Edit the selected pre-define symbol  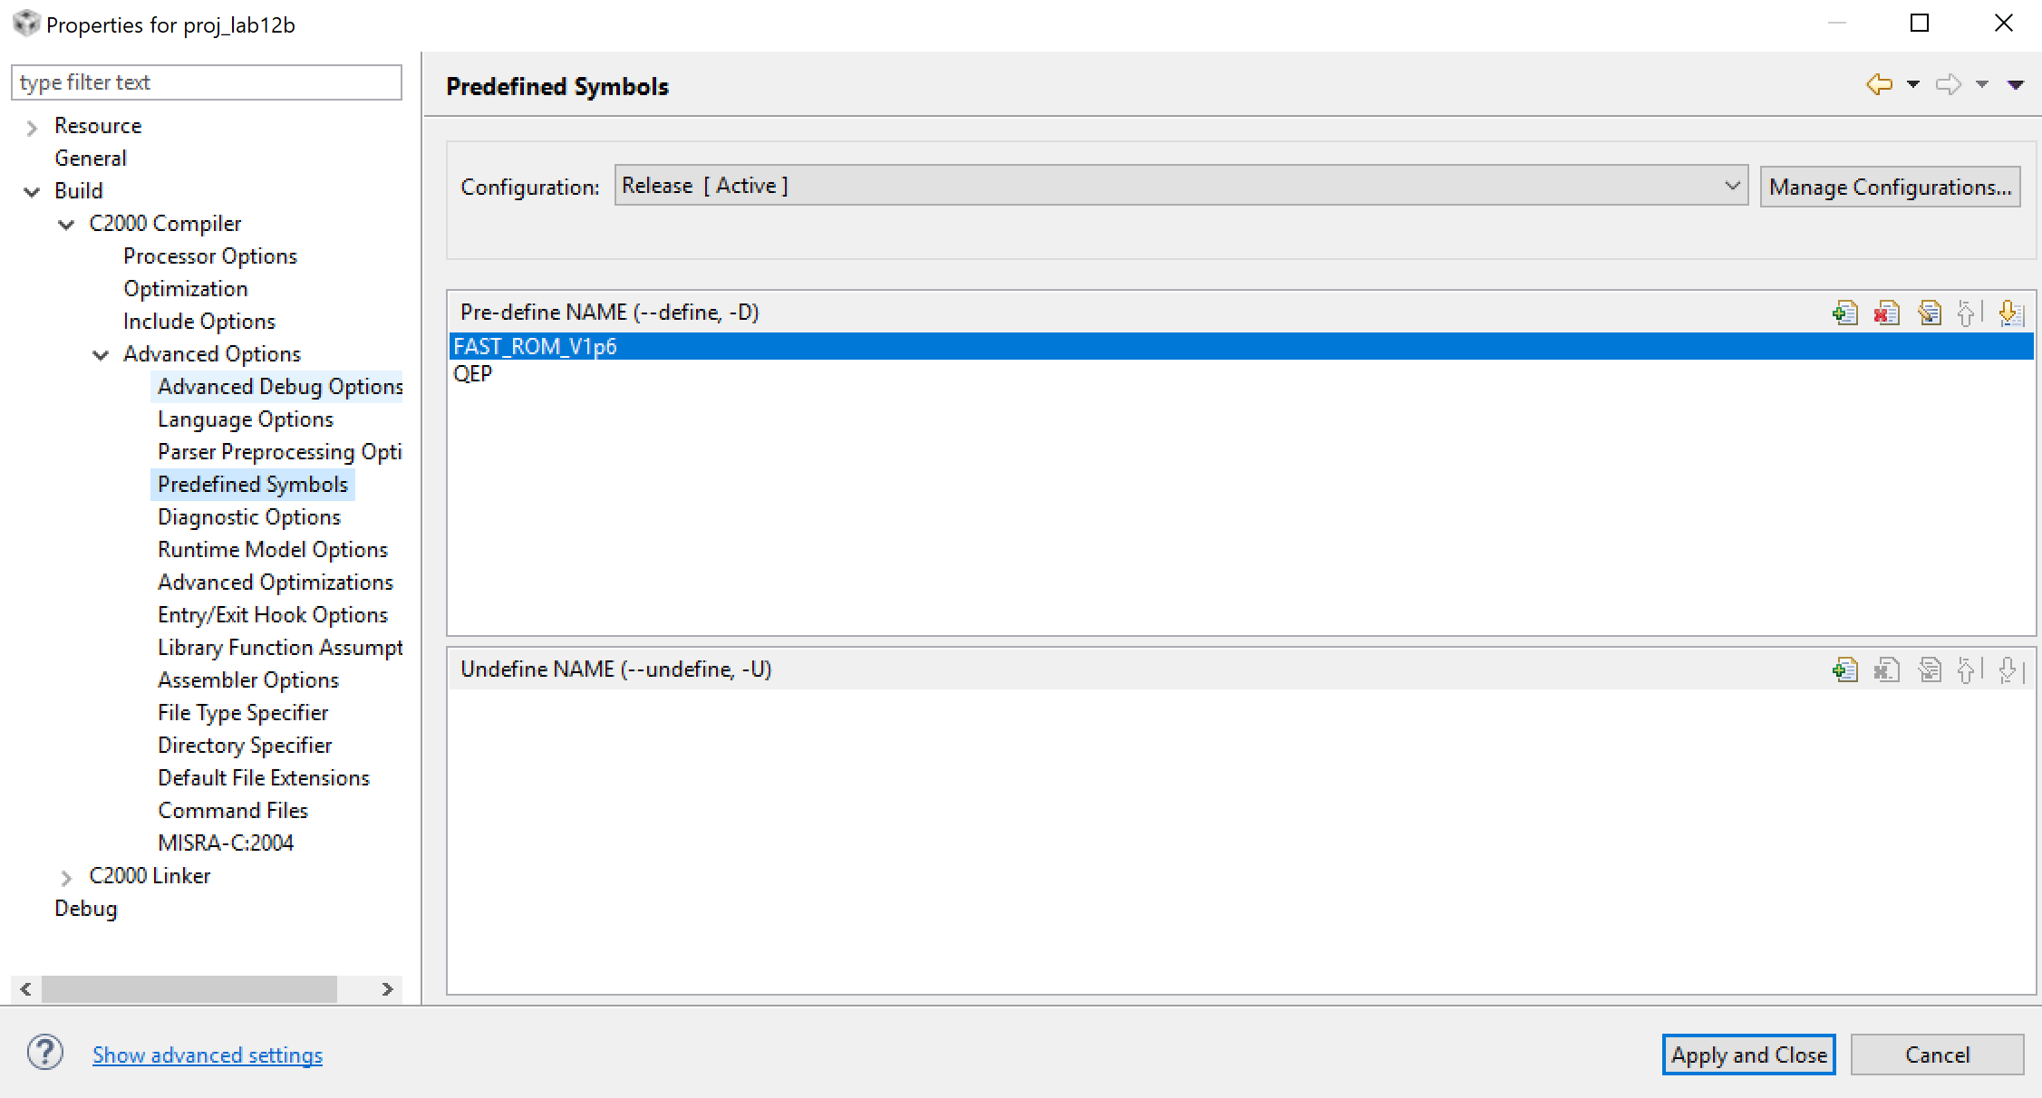tap(1929, 313)
